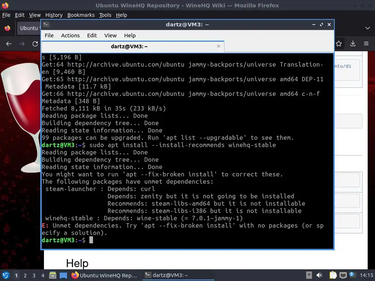Minimize the terminal window
The width and height of the screenshot is (375, 281).
click(x=313, y=25)
